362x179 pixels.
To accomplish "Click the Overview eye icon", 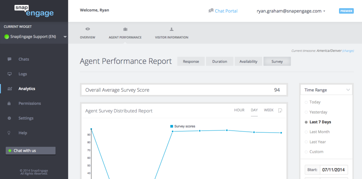I will 88,29.
